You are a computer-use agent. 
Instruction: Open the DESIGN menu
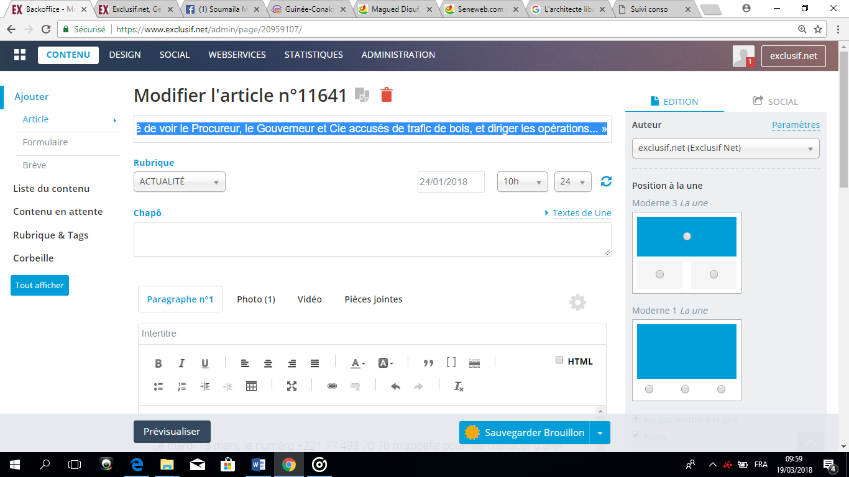point(125,55)
